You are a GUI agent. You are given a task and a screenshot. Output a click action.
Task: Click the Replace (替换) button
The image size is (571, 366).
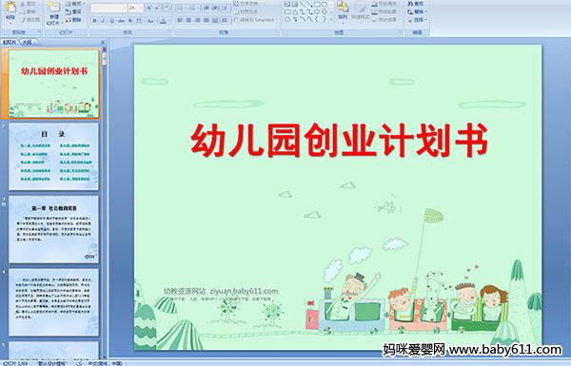(x=418, y=12)
